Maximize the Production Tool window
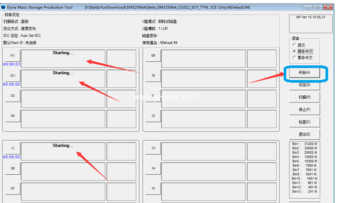337x203 pixels. pos(318,7)
